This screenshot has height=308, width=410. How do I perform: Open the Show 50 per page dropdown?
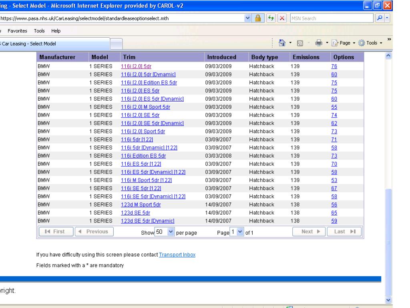pos(165,232)
